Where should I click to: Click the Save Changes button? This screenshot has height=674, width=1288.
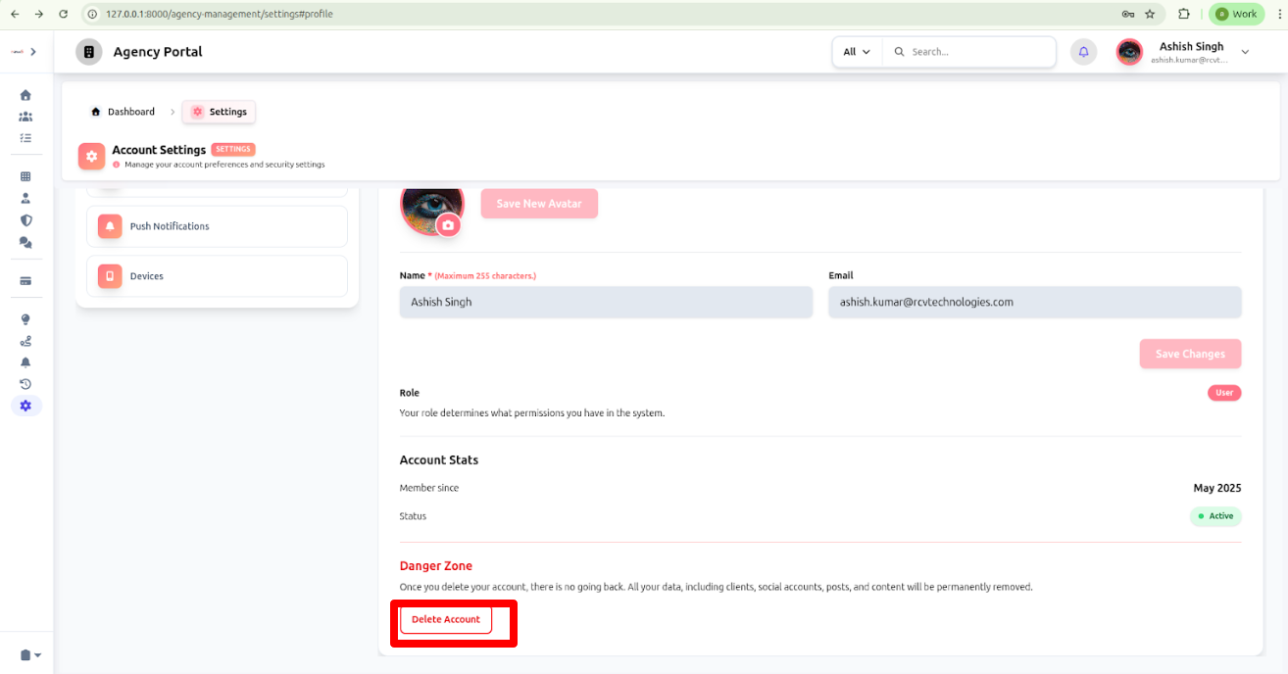pyautogui.click(x=1190, y=354)
